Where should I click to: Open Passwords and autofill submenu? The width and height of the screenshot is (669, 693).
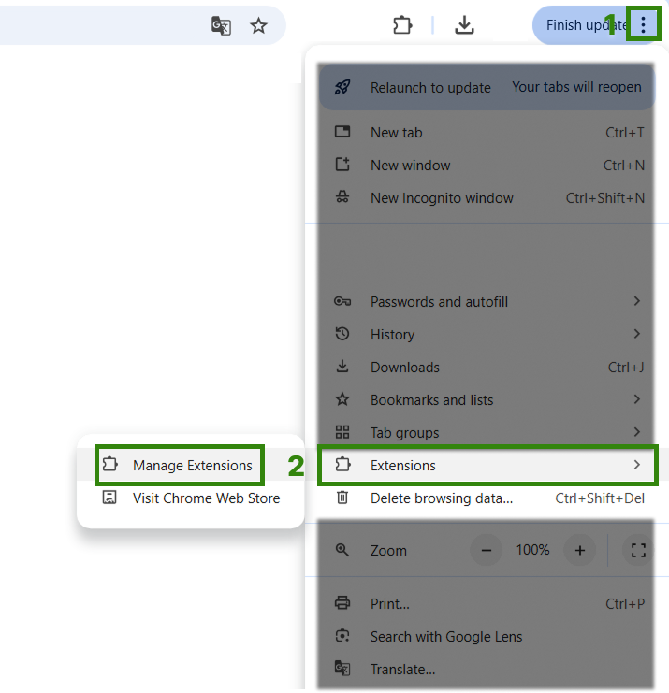[x=487, y=301]
